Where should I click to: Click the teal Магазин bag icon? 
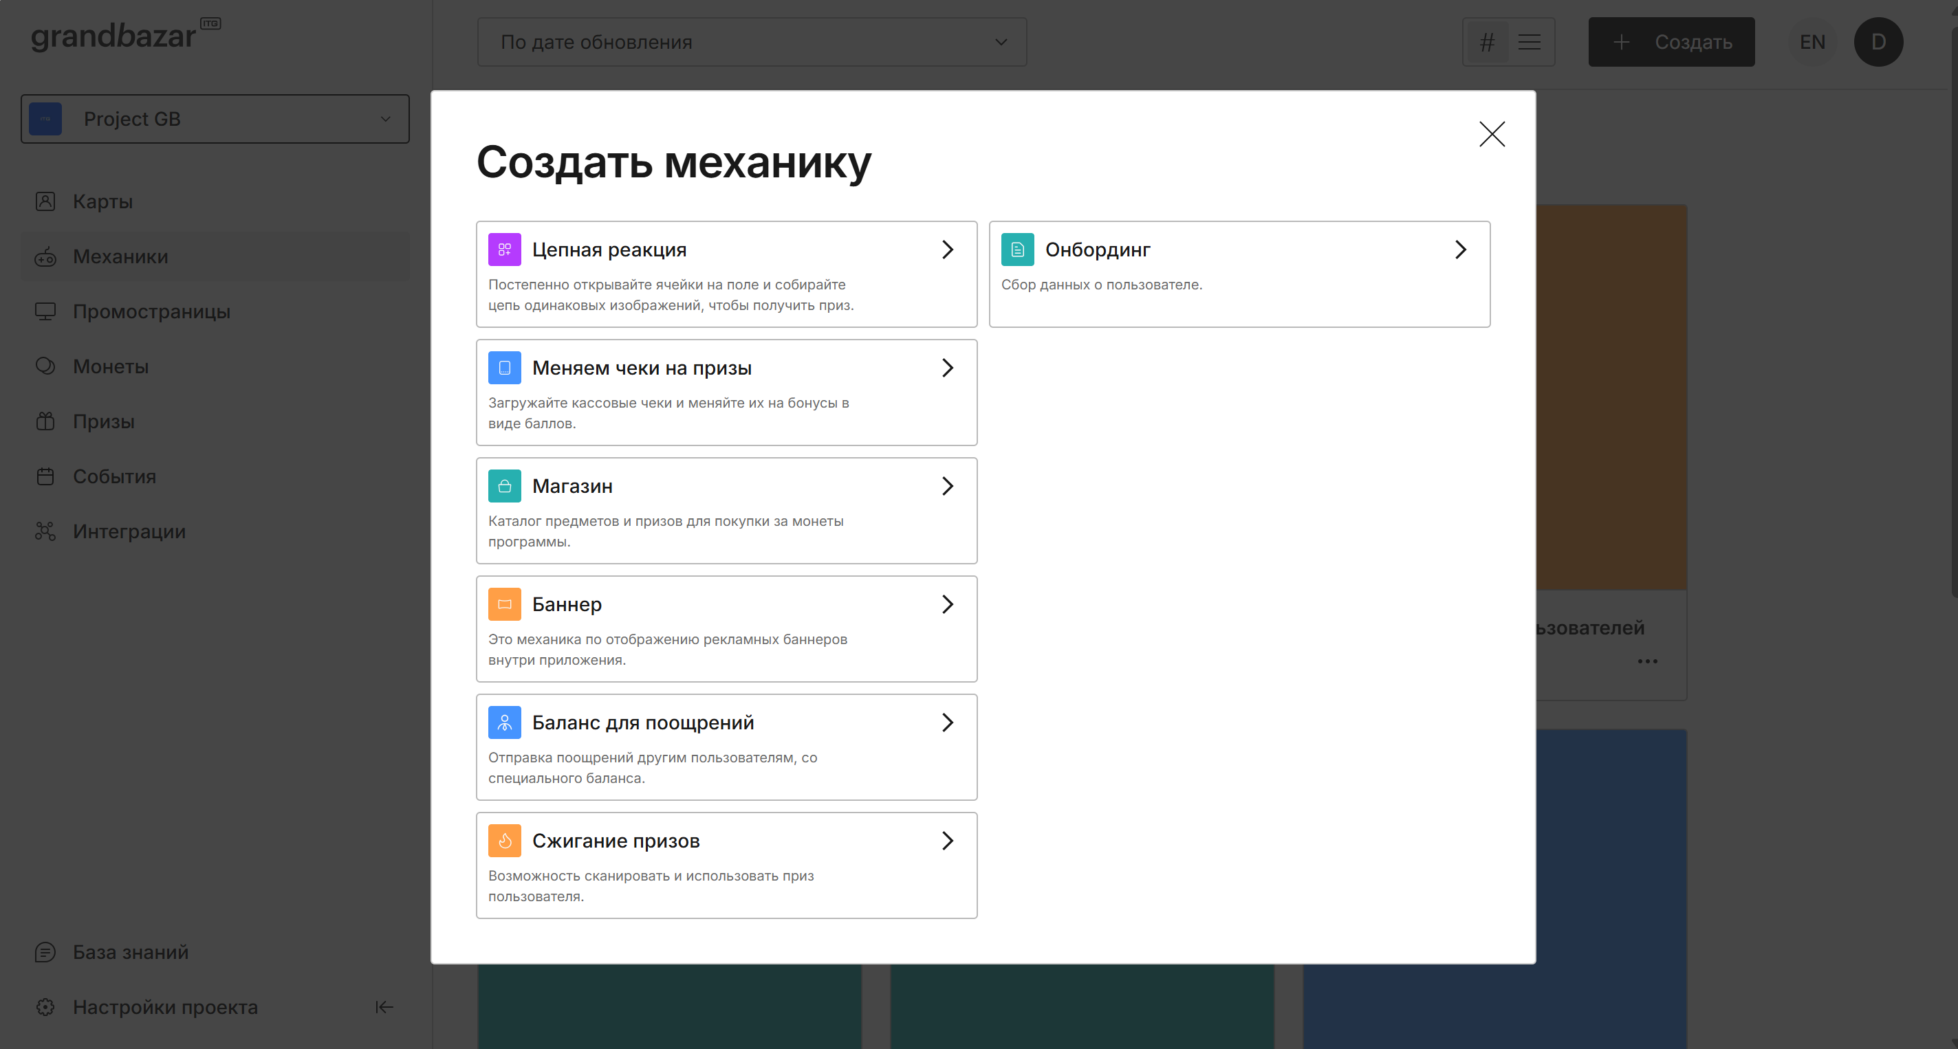click(504, 486)
